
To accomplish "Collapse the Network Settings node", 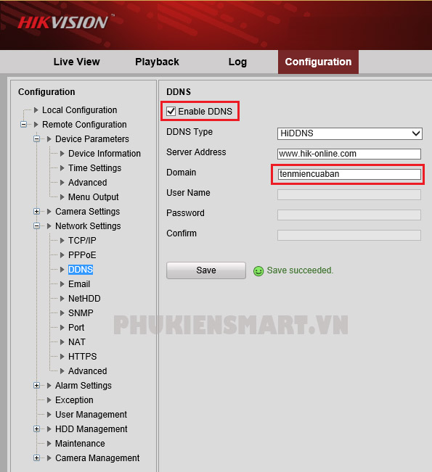I will click(36, 225).
